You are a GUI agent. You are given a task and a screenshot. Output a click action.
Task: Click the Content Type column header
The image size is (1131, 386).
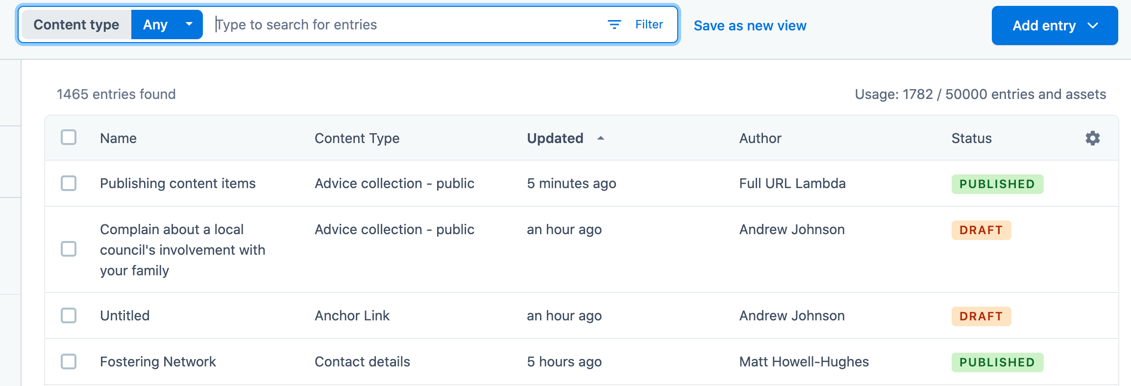(x=357, y=139)
